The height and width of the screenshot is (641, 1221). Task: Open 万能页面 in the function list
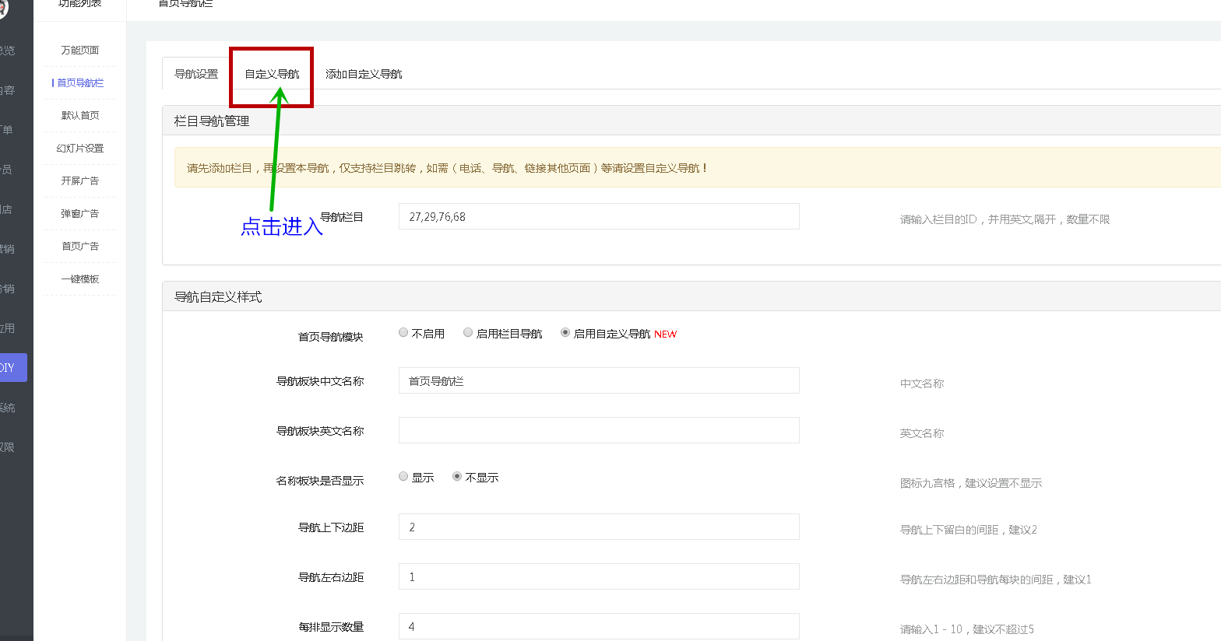(x=80, y=51)
